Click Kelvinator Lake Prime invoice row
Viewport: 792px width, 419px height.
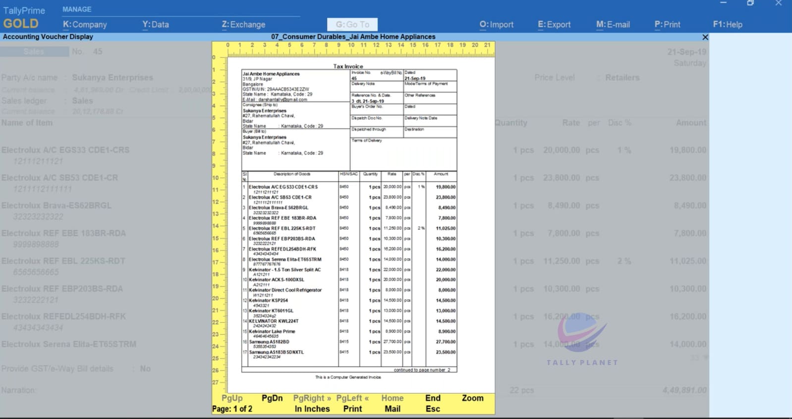click(x=349, y=333)
